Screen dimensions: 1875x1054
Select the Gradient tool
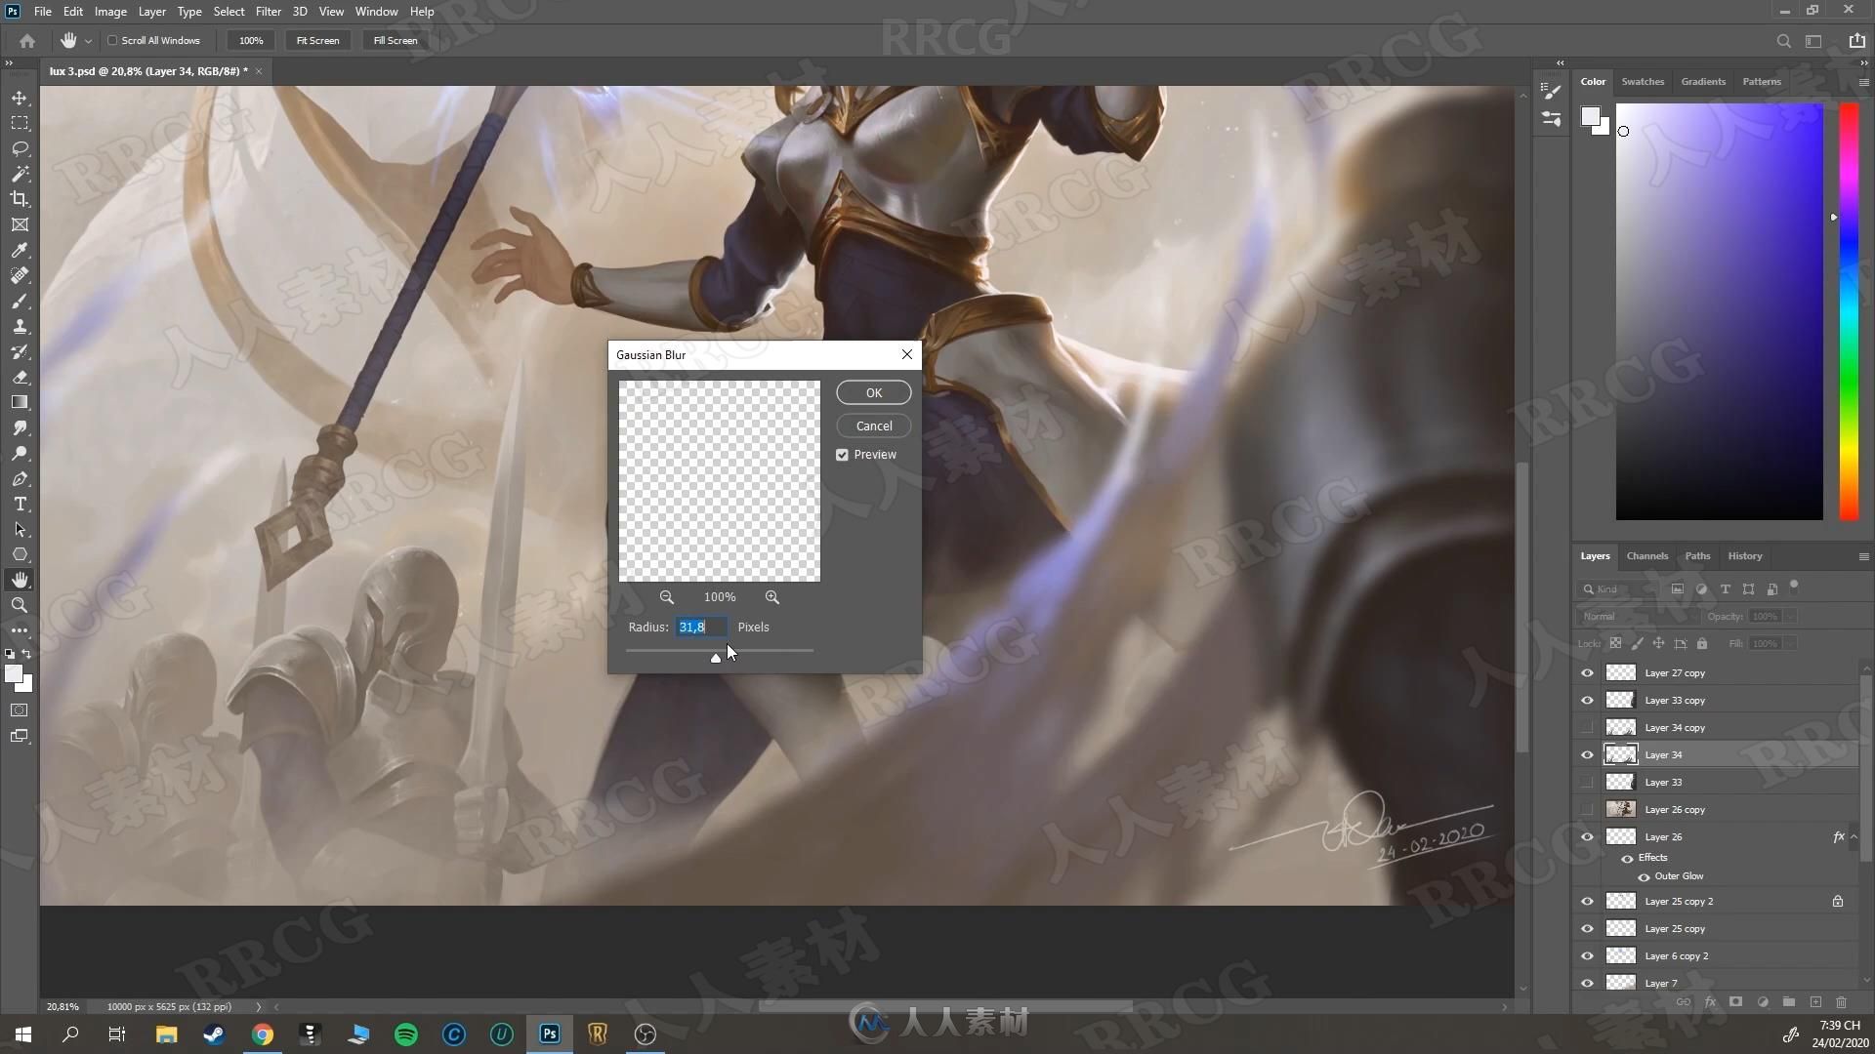click(x=20, y=402)
